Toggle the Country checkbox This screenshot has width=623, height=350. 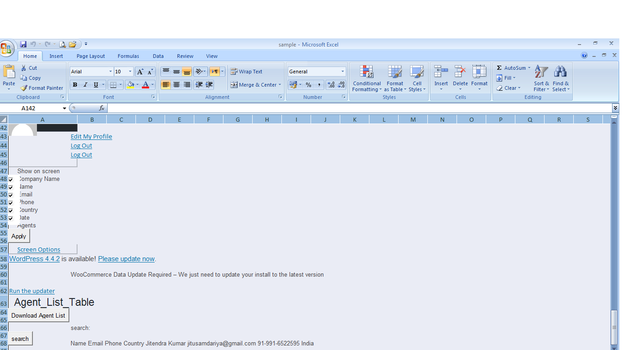click(x=11, y=211)
